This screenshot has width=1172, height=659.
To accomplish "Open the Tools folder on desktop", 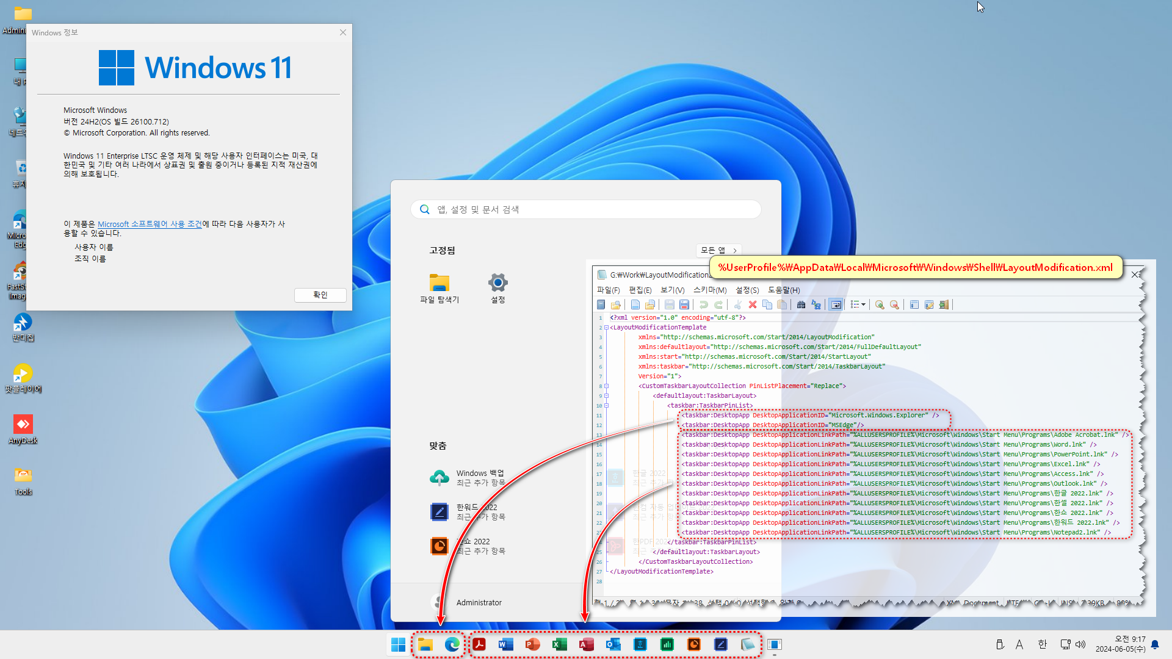I will 23,480.
